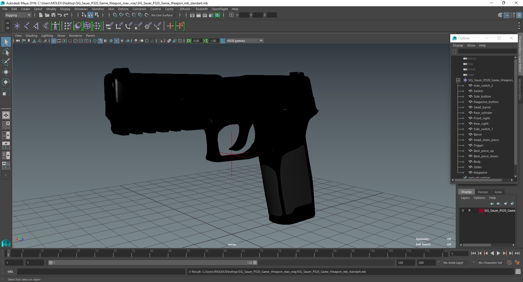Click the Undo arrow icon
This screenshot has height=282, width=523.
[x=60, y=15]
